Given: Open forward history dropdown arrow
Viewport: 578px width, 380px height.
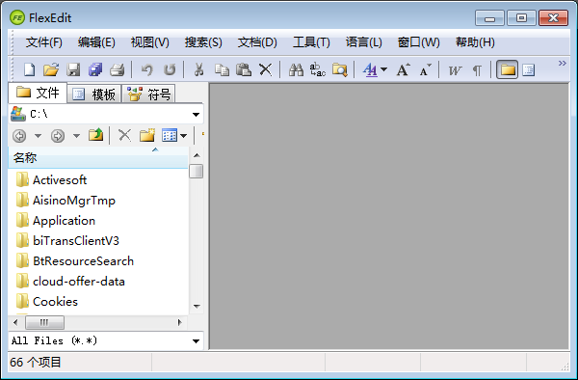Looking at the screenshot, I should 76,136.
